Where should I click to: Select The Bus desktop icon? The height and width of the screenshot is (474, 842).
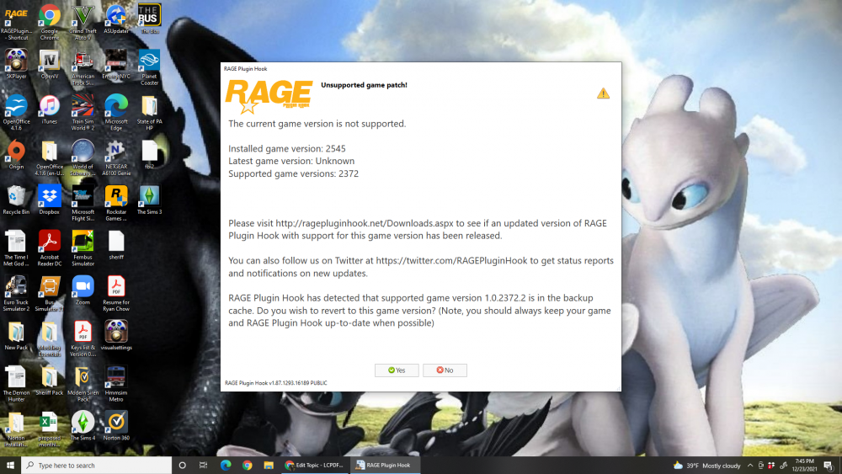(149, 19)
